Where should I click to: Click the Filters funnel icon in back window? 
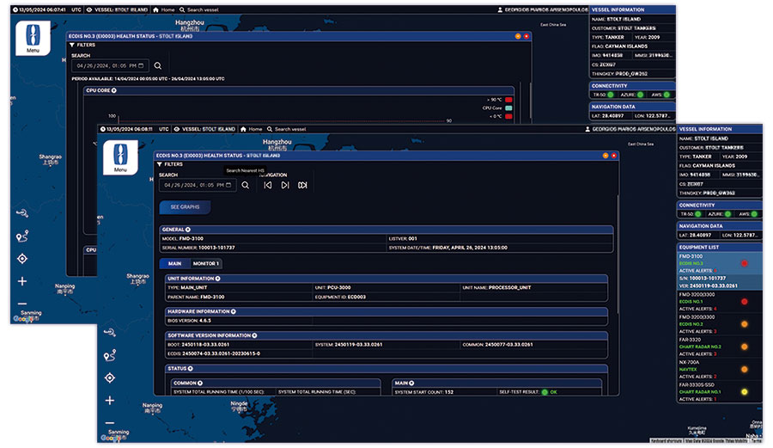pyautogui.click(x=72, y=45)
